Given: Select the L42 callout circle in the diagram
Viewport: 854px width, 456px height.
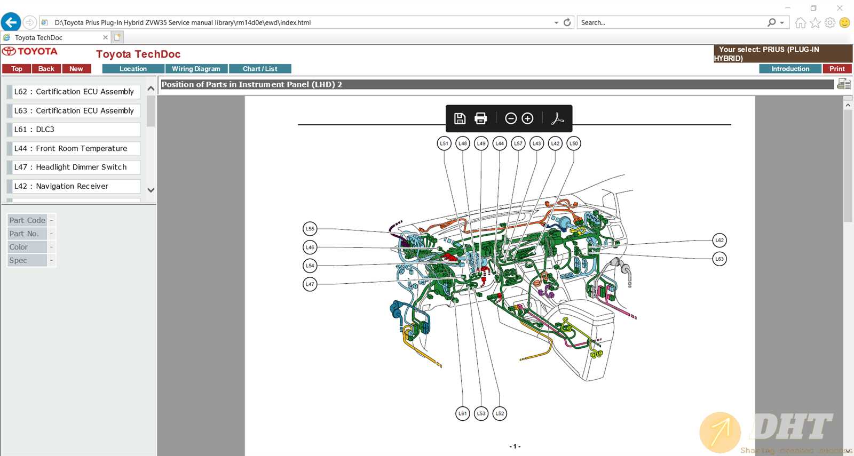Looking at the screenshot, I should click(556, 143).
